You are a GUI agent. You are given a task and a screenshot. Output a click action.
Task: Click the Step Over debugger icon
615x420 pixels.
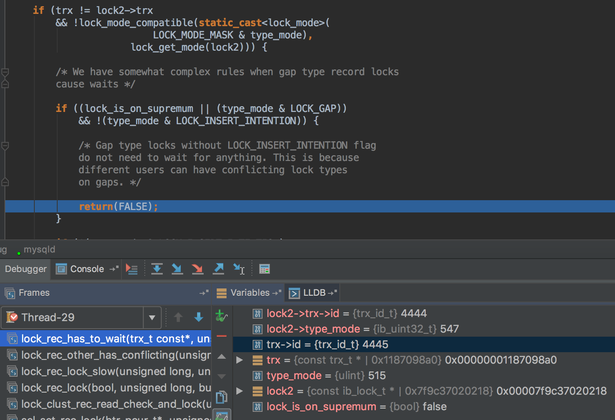(157, 269)
